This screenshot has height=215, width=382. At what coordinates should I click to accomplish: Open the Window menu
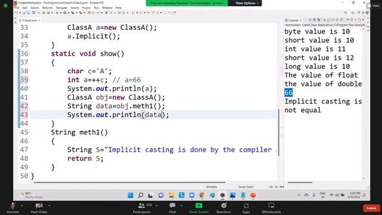pyautogui.click(x=107, y=8)
